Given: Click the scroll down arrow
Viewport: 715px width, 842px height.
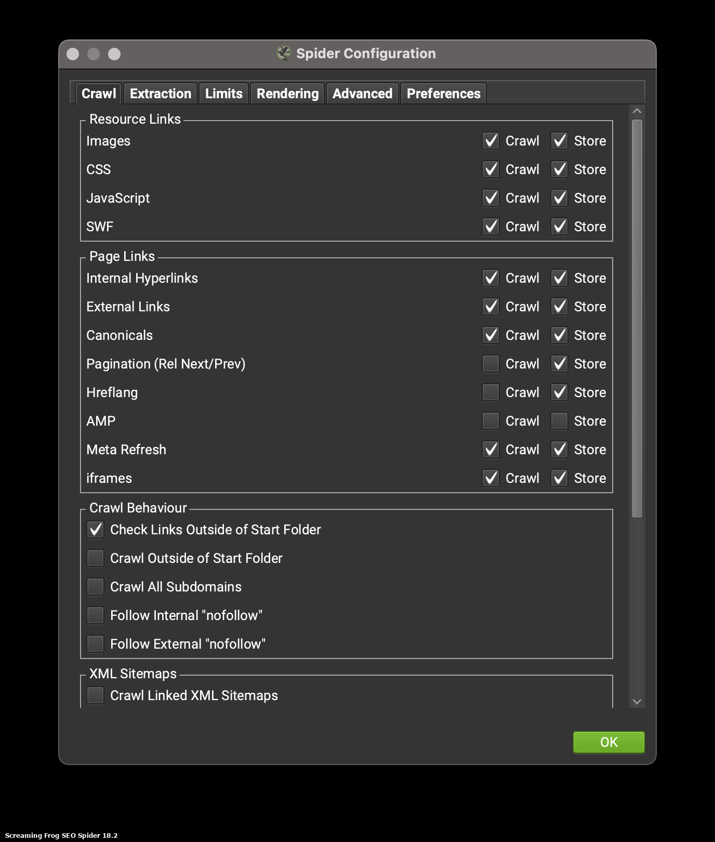Looking at the screenshot, I should coord(637,702).
